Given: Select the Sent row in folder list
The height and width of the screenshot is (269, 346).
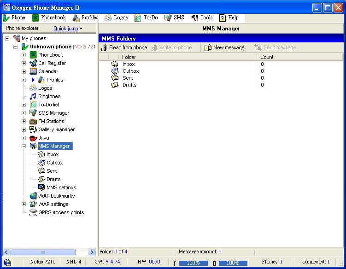Looking at the screenshot, I should (x=221, y=78).
